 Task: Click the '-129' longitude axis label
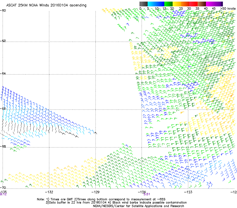(x=95, y=192)
